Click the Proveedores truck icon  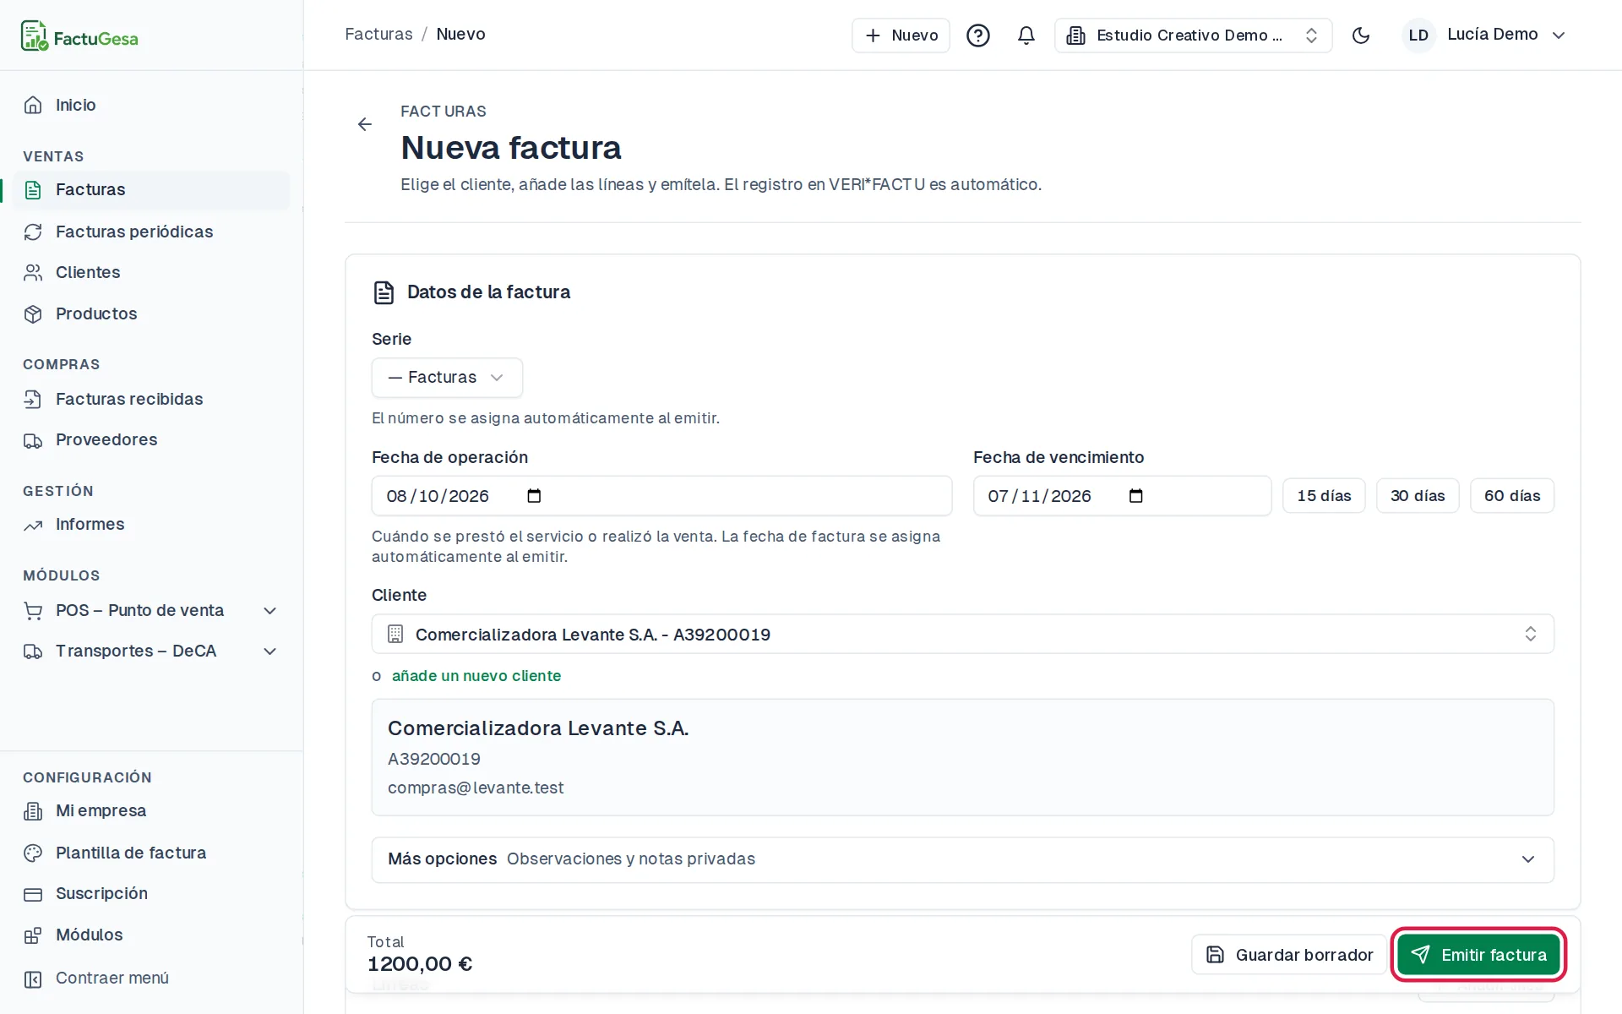pyautogui.click(x=33, y=440)
